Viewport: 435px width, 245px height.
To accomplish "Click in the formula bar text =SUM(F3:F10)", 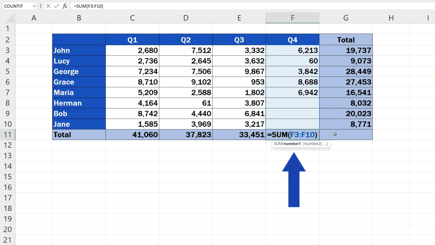I will [89, 6].
